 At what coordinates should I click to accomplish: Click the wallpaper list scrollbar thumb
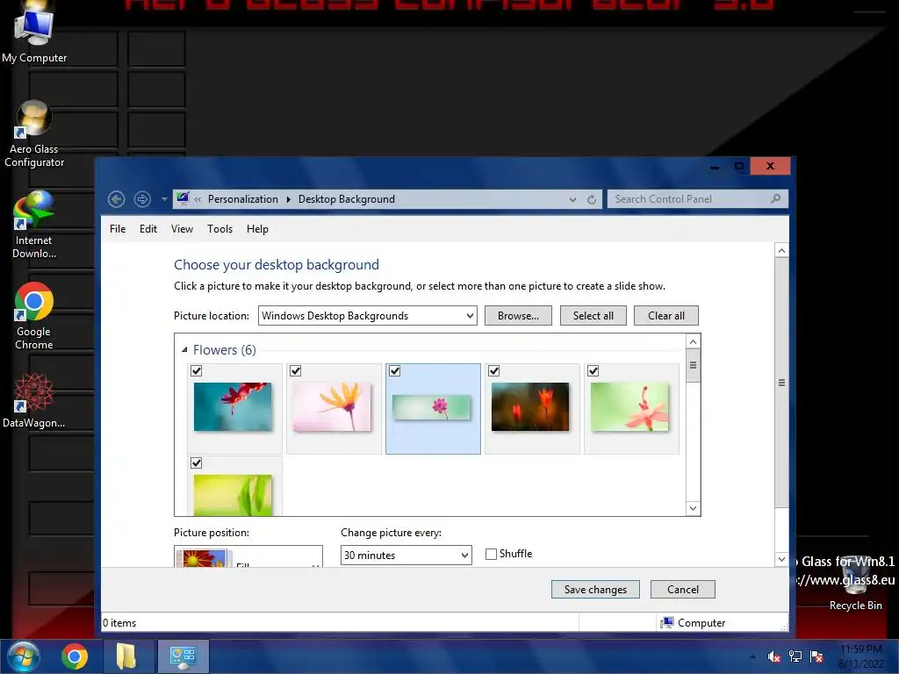click(694, 366)
